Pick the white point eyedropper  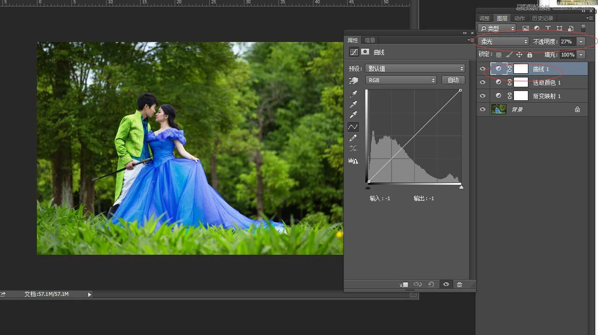pos(353,115)
